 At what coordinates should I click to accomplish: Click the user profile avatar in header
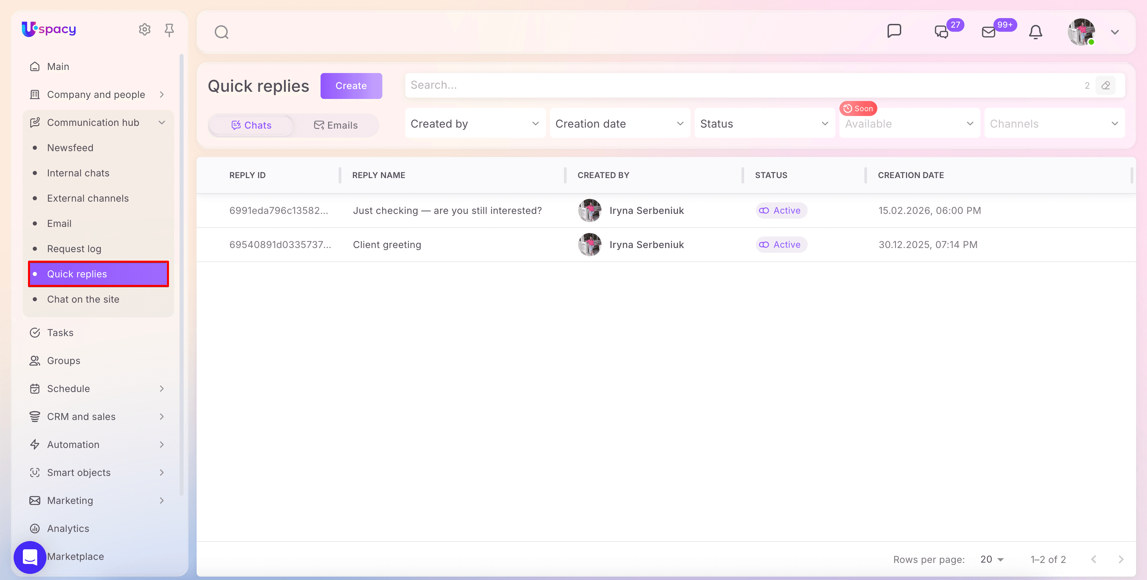pos(1081,32)
